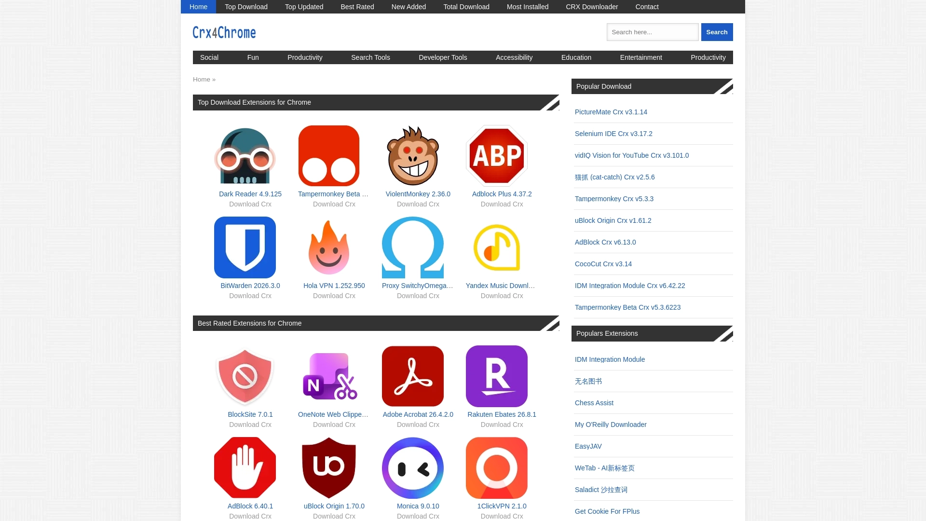
Task: Open vidIQ Vision for YouTube Crx link
Action: [632, 155]
